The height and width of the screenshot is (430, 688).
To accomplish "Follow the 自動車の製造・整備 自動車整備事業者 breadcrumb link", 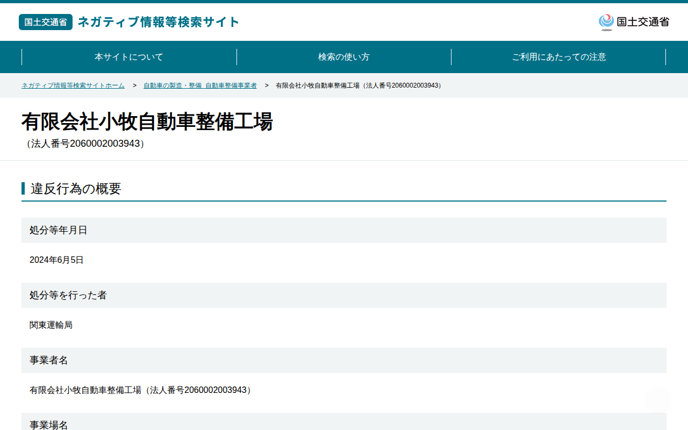I will 200,85.
